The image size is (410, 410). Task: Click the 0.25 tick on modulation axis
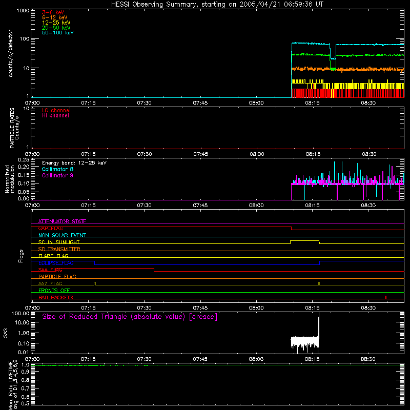[24, 160]
